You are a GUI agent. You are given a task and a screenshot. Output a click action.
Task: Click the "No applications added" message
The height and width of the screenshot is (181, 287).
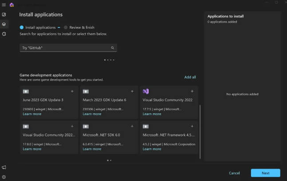coord(242,94)
